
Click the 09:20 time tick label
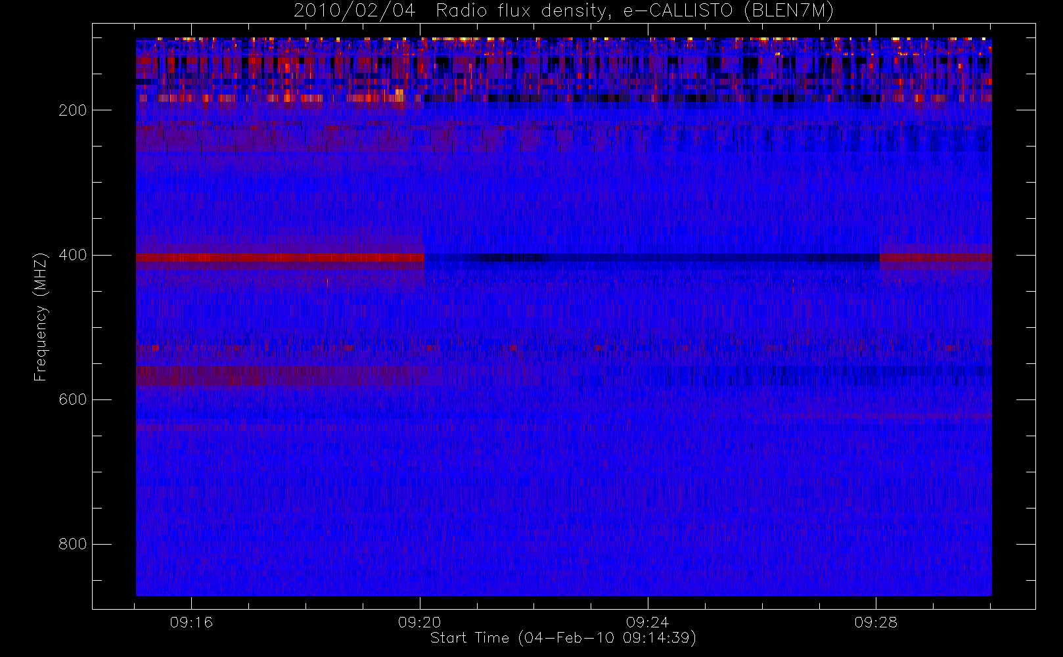[x=420, y=622]
